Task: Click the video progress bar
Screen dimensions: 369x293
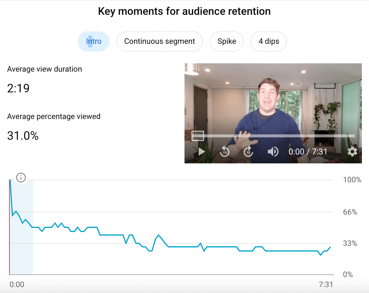Action: tap(273, 136)
